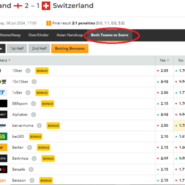Click the Betsson bookmaker name
The width and height of the screenshot is (185, 185).
tap(19, 180)
